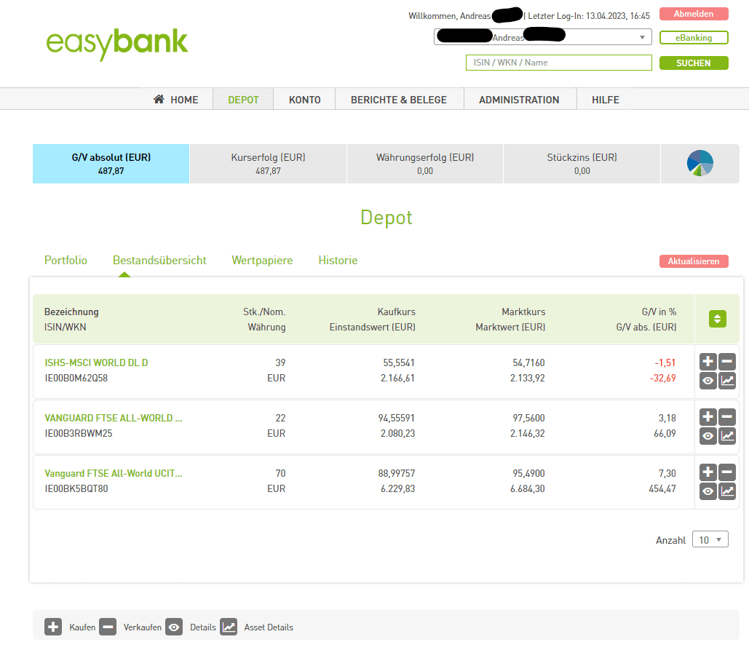749x650 pixels.
Task: Refresh data with Aktualisieren button
Action: tap(694, 261)
